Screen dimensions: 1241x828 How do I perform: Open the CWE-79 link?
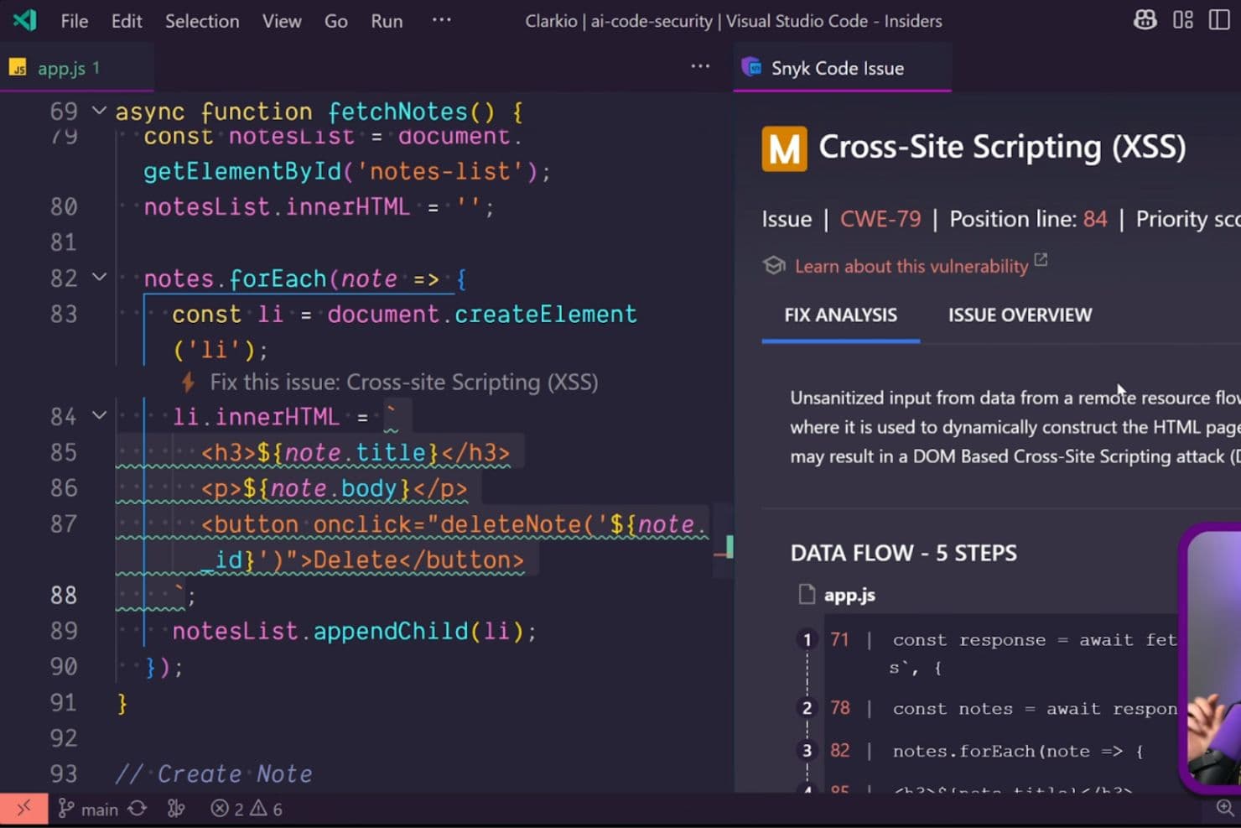[880, 219]
